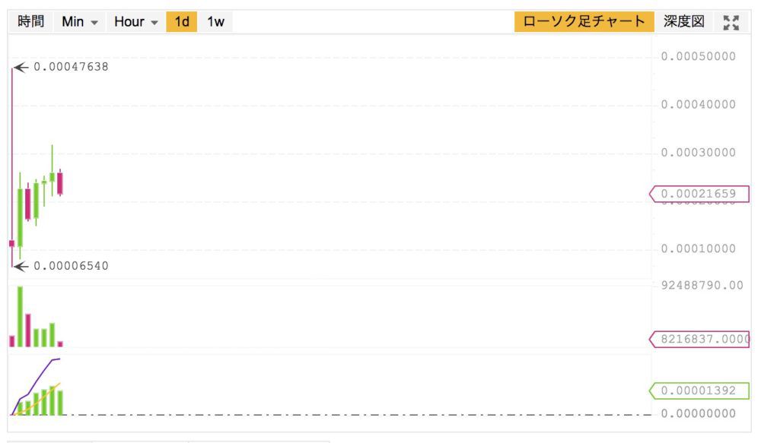The image size is (761, 443).
Task: Click the 0.00050000 price axis label
Action: pyautogui.click(x=698, y=56)
